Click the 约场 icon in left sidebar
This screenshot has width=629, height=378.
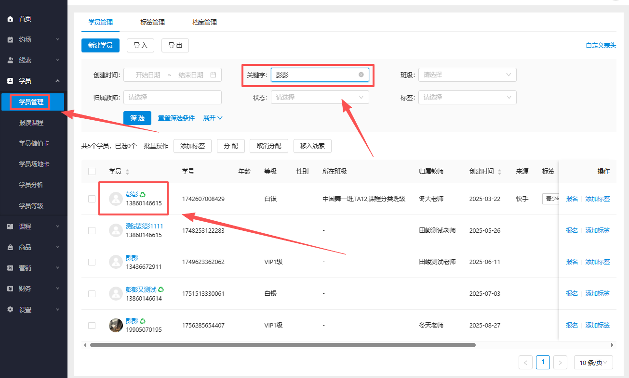coord(11,39)
